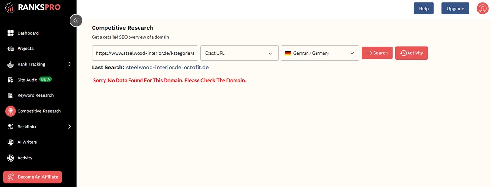Screen dimensions: 491x187
Task: Expand the Rank Tracking submenu arrow
Action: coord(70,64)
